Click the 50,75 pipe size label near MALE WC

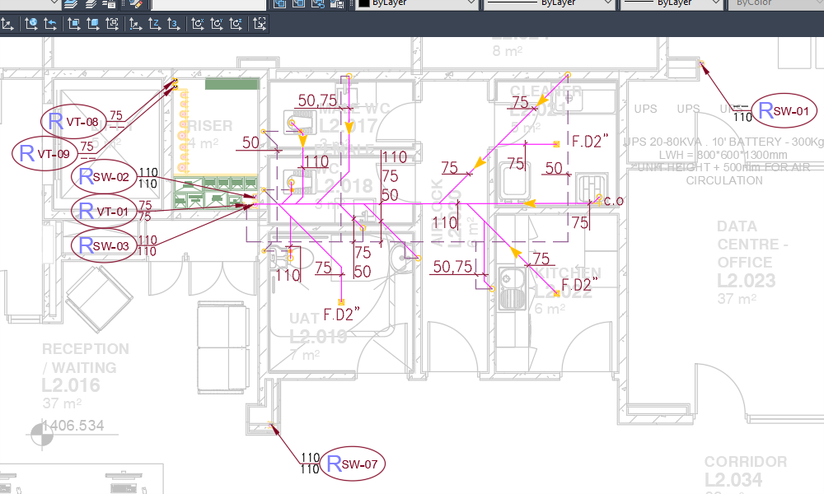pos(317,100)
